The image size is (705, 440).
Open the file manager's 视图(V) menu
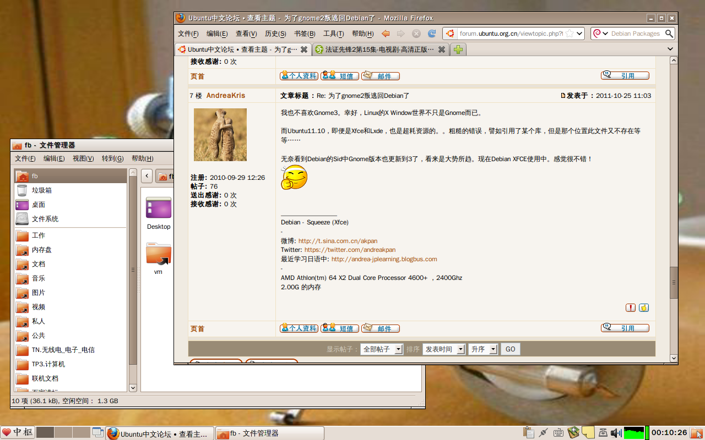(83, 158)
